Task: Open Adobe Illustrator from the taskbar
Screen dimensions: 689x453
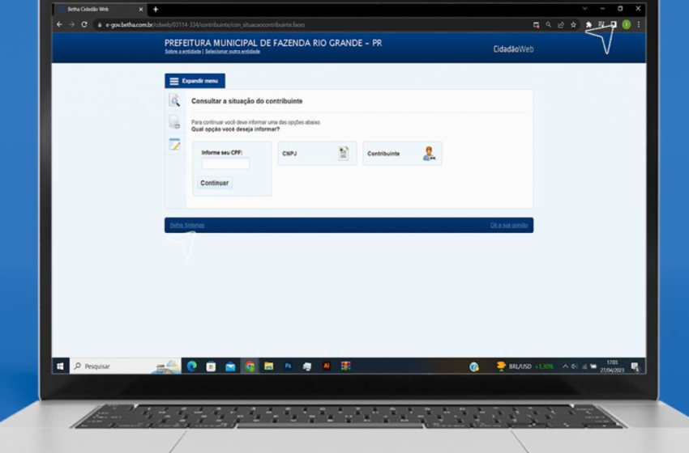Action: point(327,366)
